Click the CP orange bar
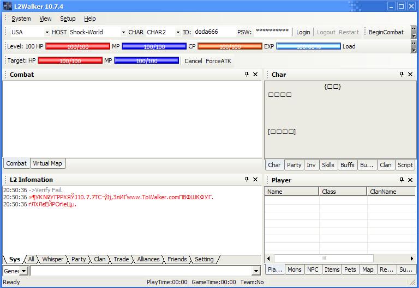 (x=230, y=46)
